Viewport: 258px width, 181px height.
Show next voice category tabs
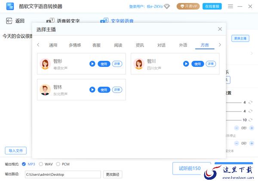pyautogui.click(x=220, y=45)
